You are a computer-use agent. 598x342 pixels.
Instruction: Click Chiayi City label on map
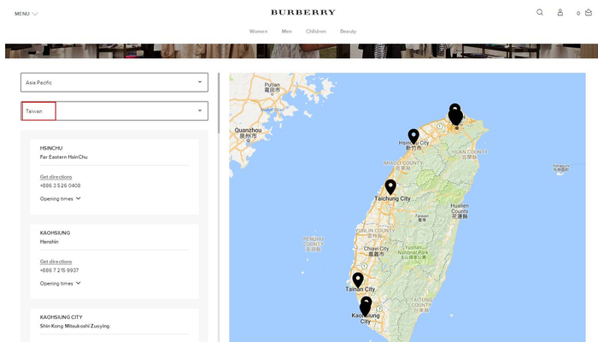tap(376, 251)
